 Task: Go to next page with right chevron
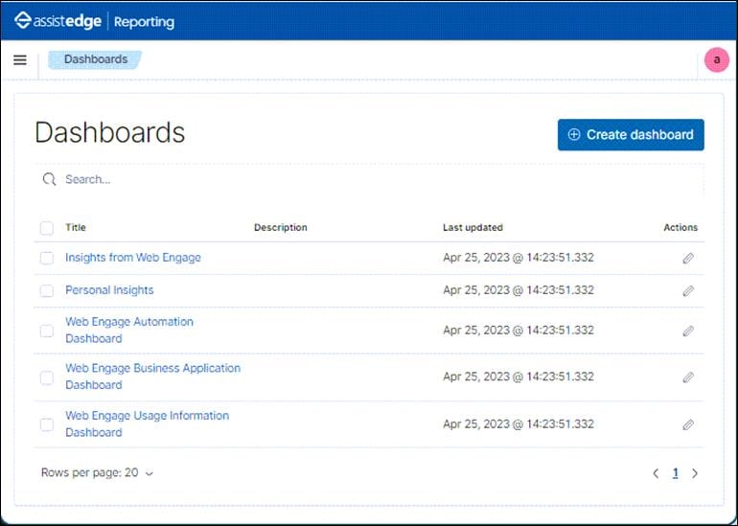click(695, 473)
